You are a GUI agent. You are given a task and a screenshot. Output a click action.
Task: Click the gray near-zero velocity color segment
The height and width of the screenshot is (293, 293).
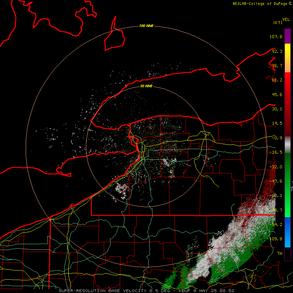pyautogui.click(x=287, y=145)
